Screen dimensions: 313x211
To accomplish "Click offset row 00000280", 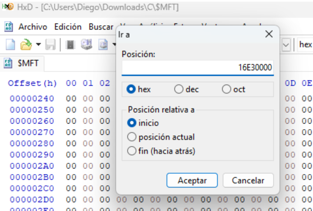I will 32,143.
